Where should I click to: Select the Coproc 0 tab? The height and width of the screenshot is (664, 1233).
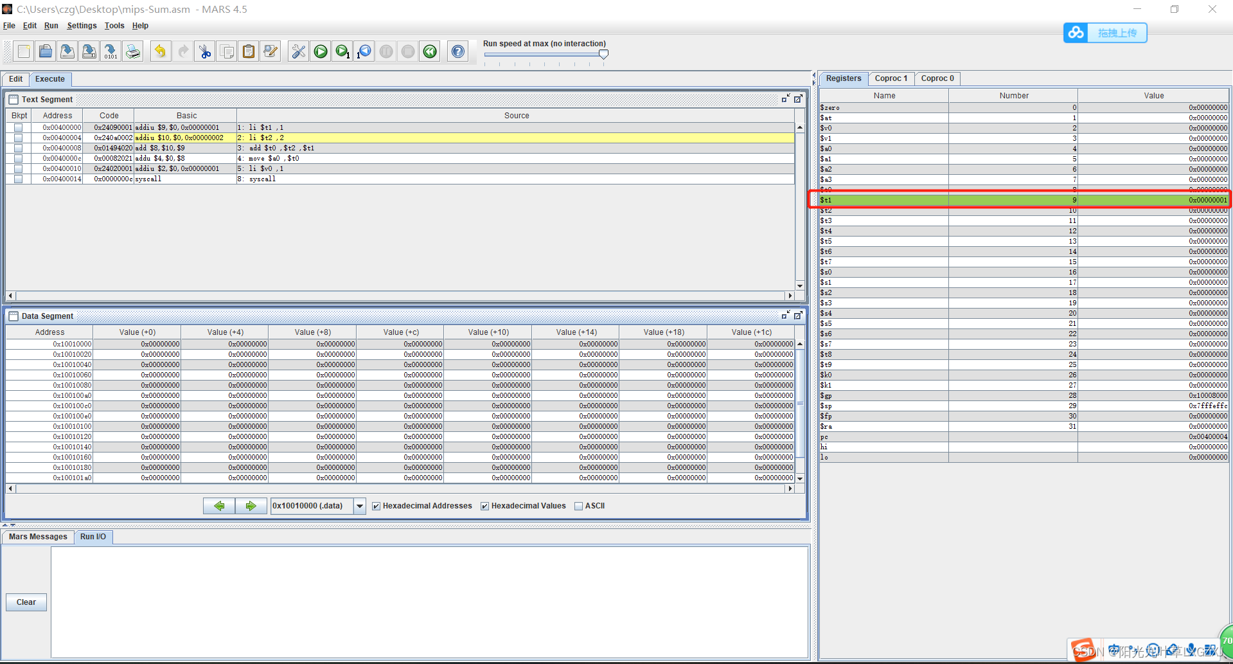[x=937, y=78]
